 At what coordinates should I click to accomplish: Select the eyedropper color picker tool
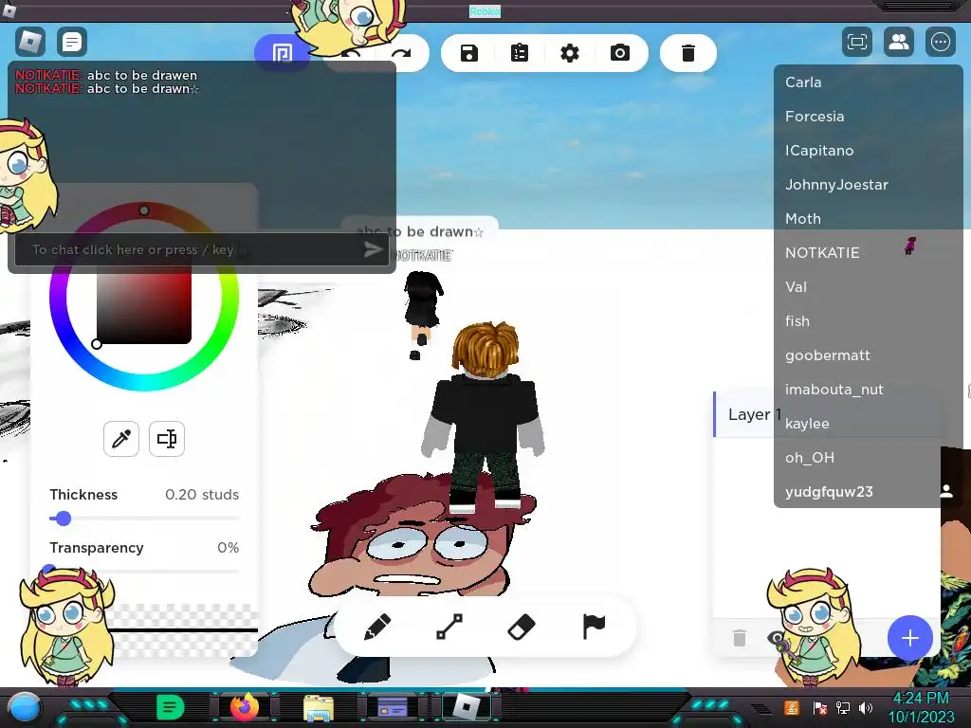(x=121, y=439)
